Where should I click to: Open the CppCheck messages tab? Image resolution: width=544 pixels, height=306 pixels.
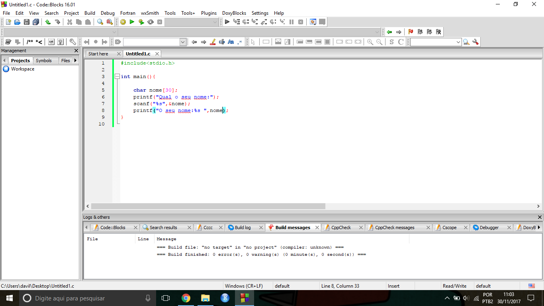(395, 228)
